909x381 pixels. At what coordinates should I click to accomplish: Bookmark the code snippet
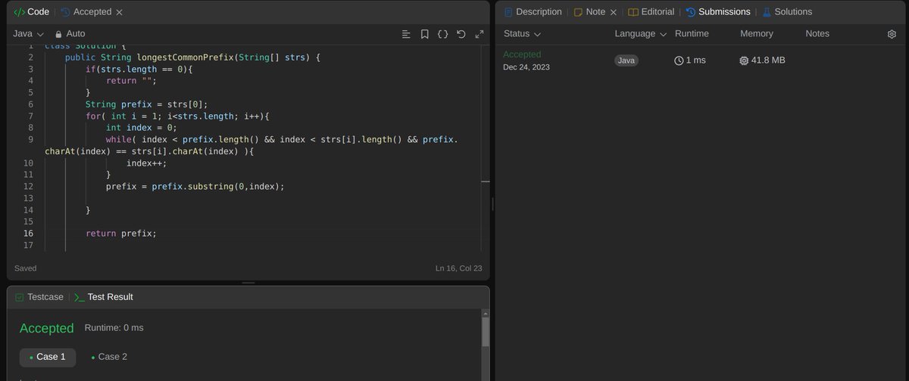pos(424,34)
